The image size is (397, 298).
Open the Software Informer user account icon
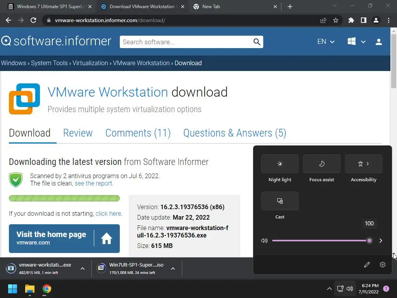(378, 42)
